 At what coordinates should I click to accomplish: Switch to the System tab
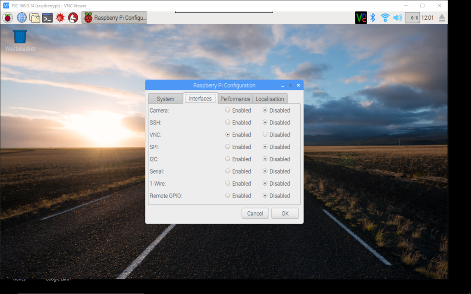pyautogui.click(x=166, y=99)
